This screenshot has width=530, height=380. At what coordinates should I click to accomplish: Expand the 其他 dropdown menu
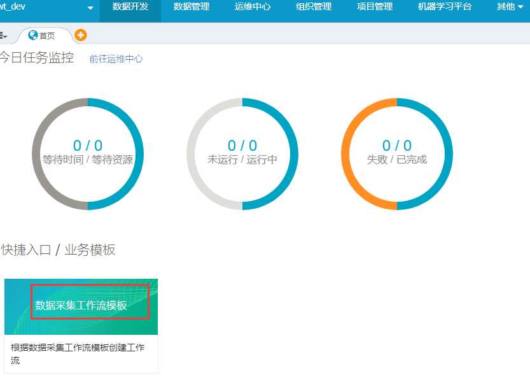[x=510, y=6]
